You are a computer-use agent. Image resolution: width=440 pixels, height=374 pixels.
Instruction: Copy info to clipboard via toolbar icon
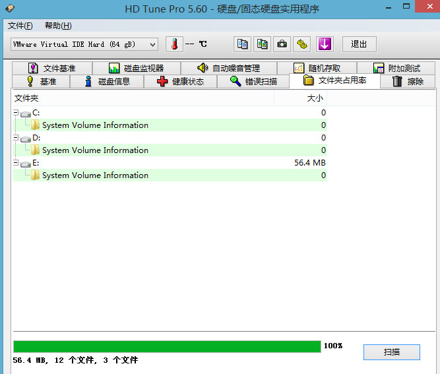tap(242, 44)
